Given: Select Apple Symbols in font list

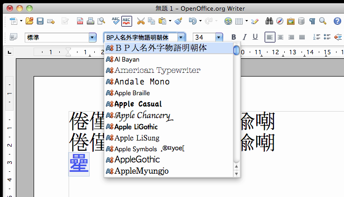Looking at the screenshot, I should [168, 149].
